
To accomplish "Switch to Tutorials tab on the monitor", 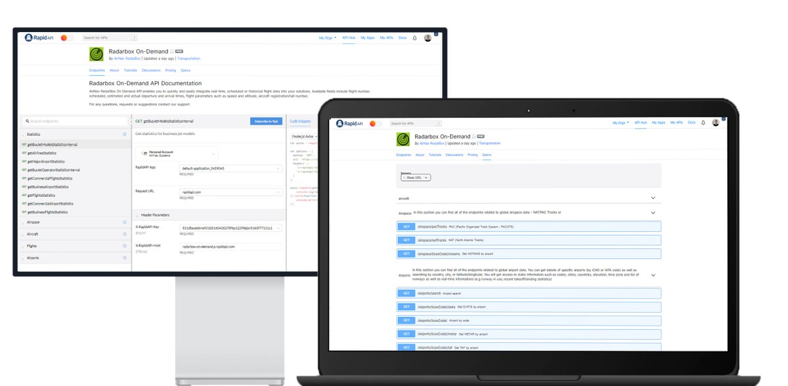I will [130, 70].
